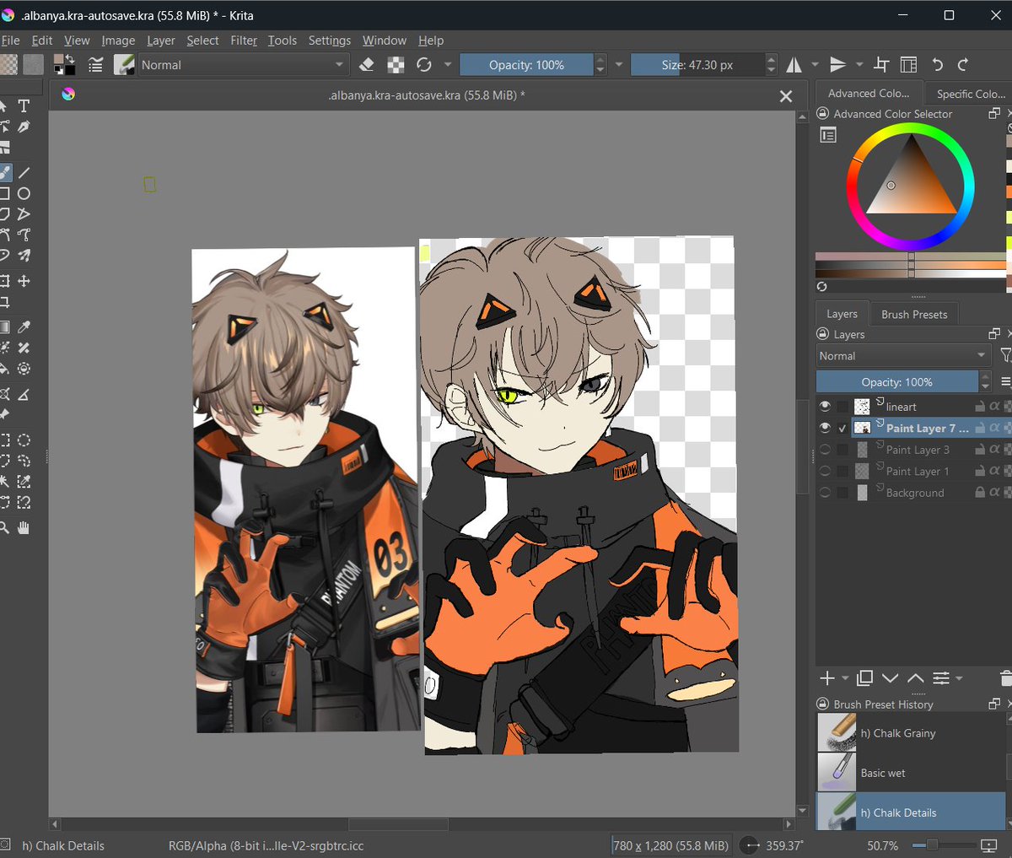Expand the vertical mirror options arrow
Image resolution: width=1012 pixels, height=858 pixels.
[x=859, y=65]
